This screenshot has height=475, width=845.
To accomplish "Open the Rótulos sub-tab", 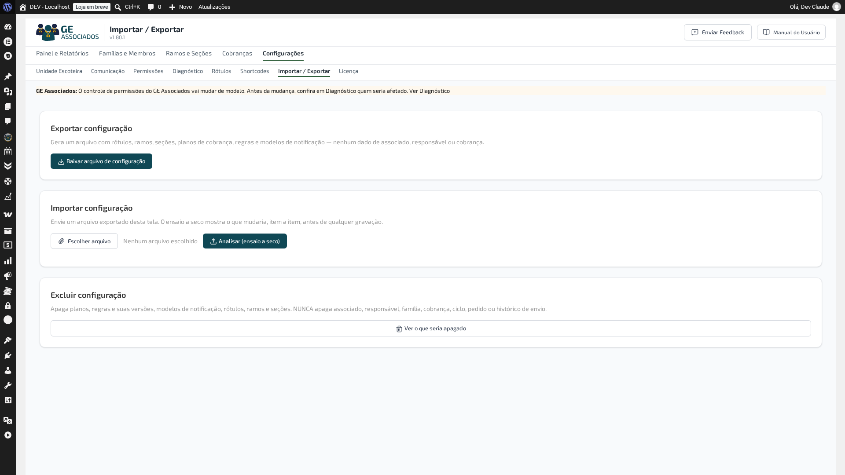I will [x=221, y=71].
